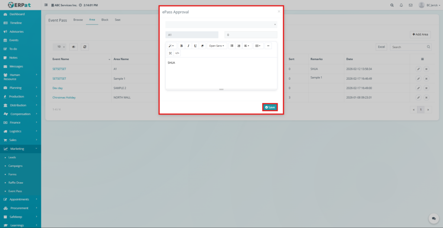Click the sort field showing 0
The image size is (443, 228).
pos(251,35)
